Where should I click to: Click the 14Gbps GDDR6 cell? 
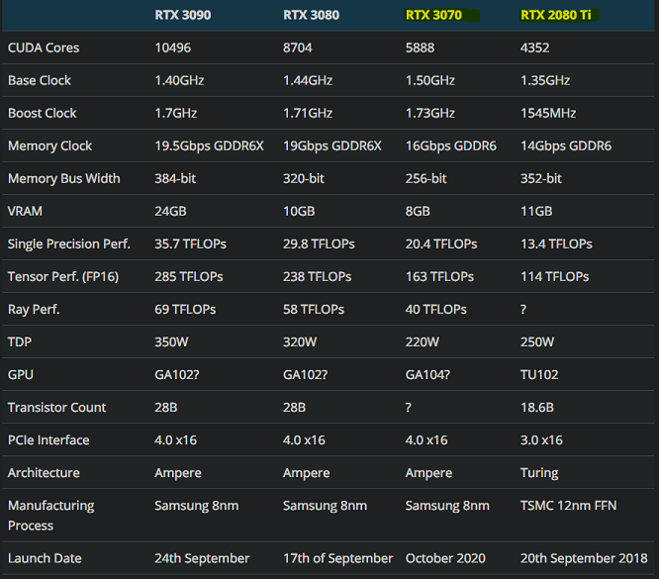pyautogui.click(x=566, y=145)
